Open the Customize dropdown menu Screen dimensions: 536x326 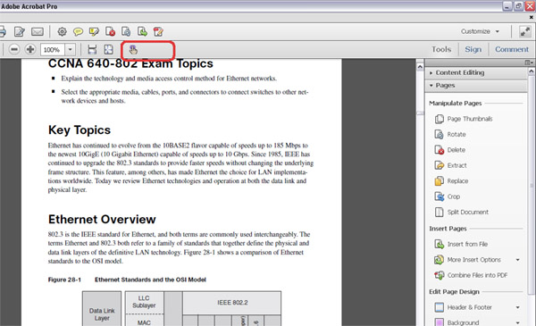(480, 31)
